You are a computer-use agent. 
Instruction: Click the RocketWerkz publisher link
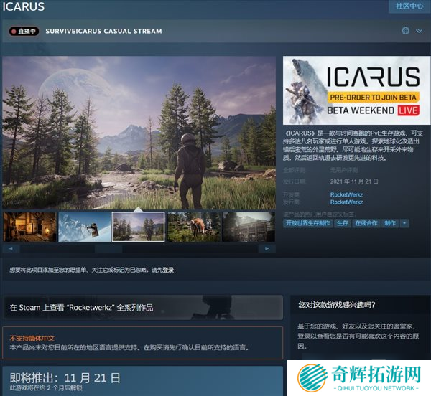346,202
